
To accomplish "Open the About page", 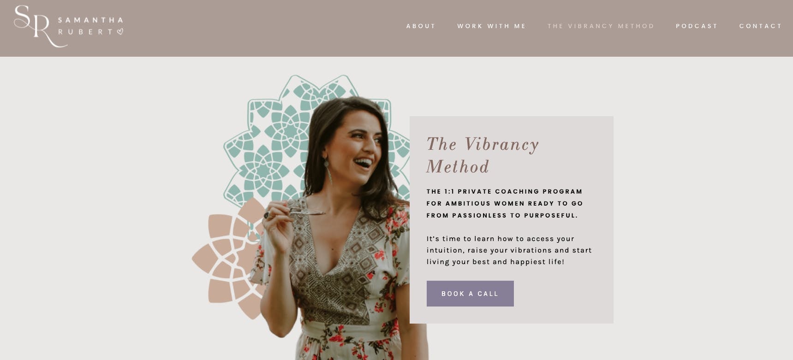I will [421, 26].
